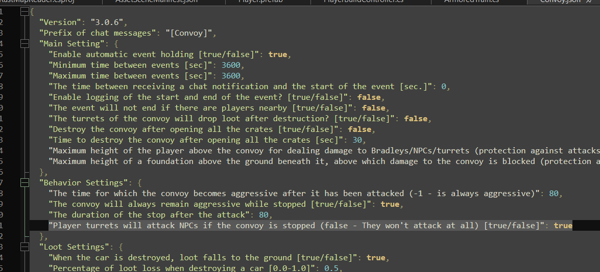Select the true value of automatic event holding
Image resolution: width=600 pixels, height=272 pixels.
click(x=278, y=55)
